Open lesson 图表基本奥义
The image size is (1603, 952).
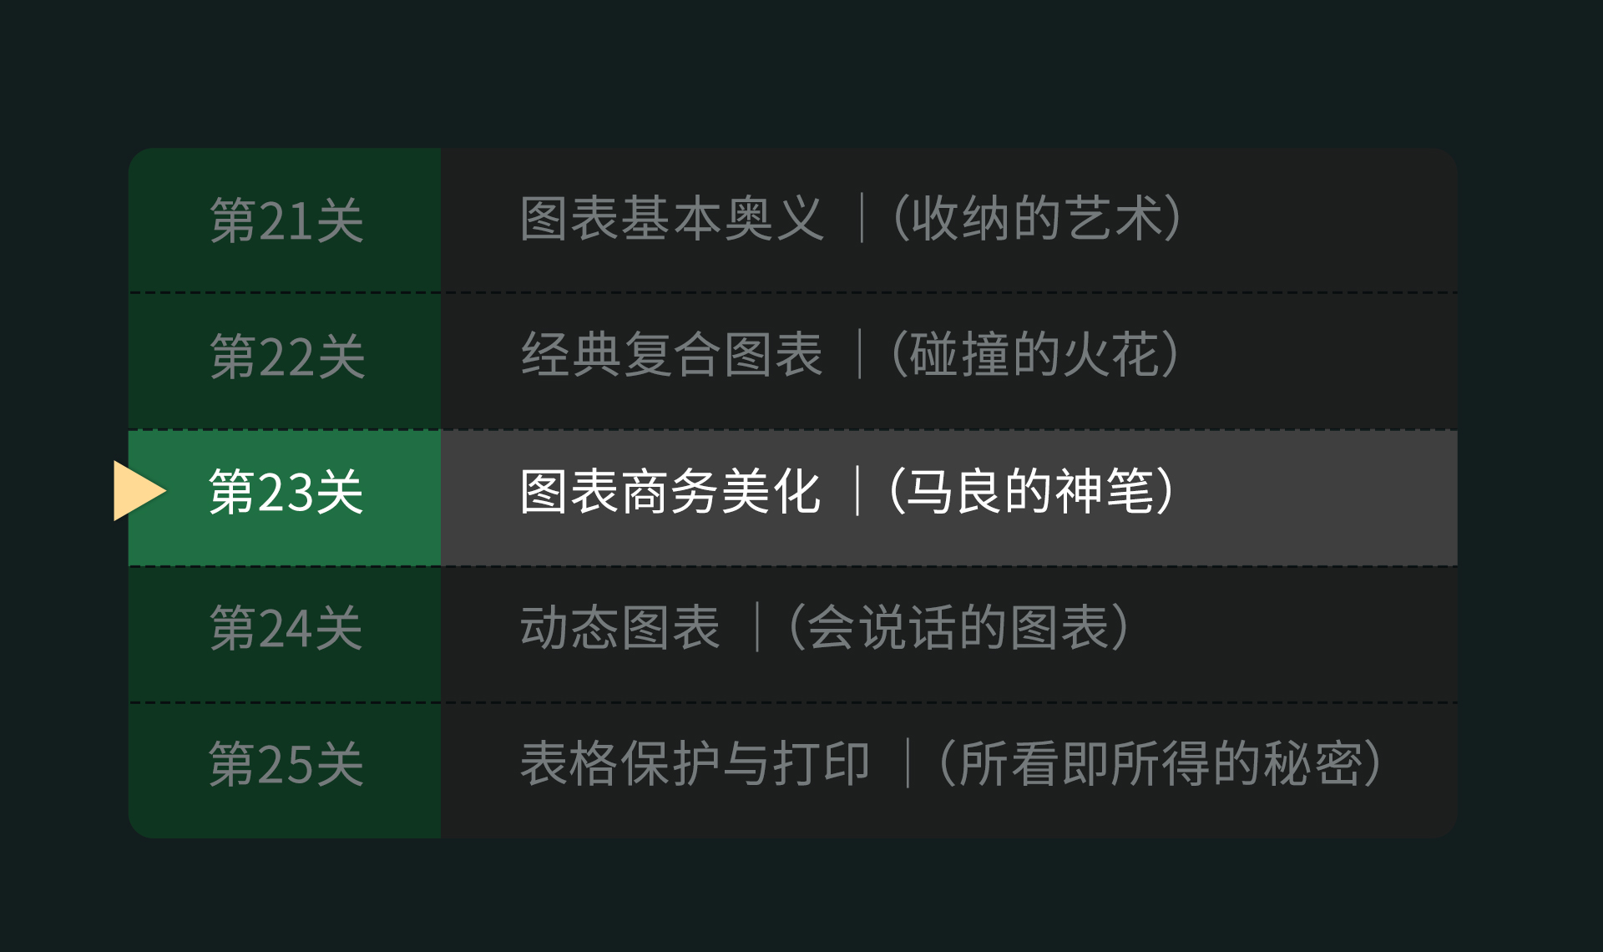672,219
